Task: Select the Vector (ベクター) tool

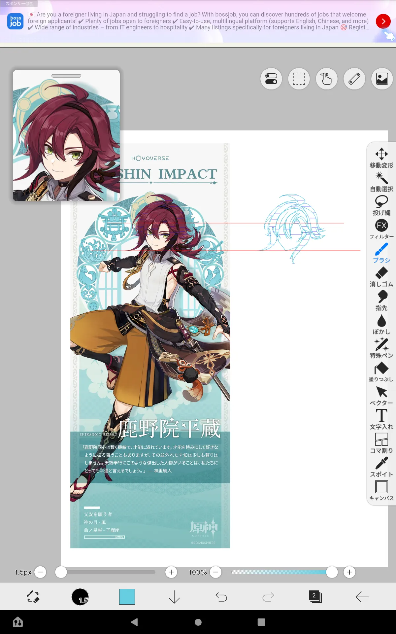Action: click(381, 396)
